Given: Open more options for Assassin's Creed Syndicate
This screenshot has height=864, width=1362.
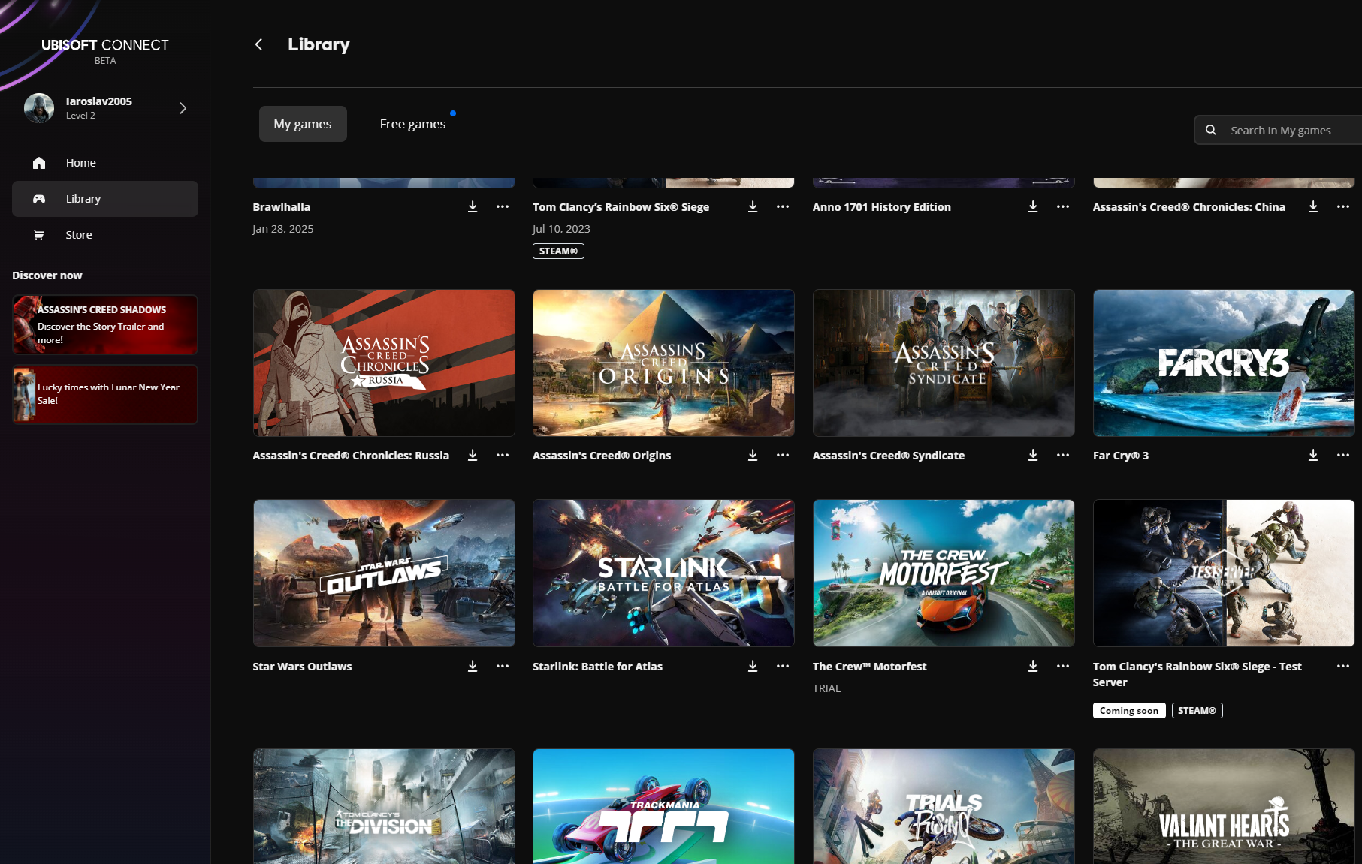Looking at the screenshot, I should coord(1063,455).
